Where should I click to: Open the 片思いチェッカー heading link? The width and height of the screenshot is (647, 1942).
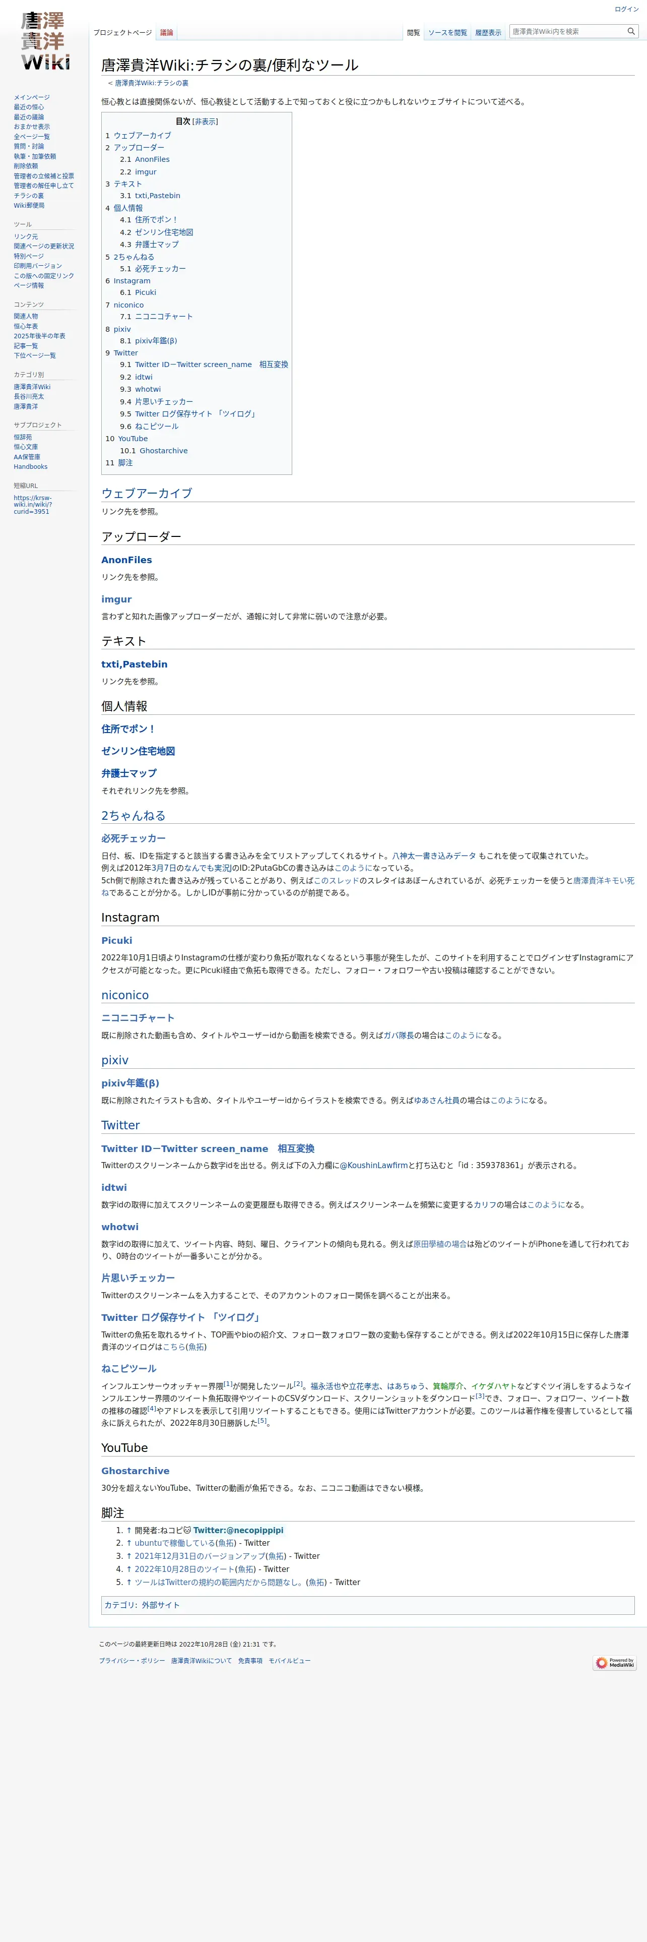click(x=138, y=1279)
